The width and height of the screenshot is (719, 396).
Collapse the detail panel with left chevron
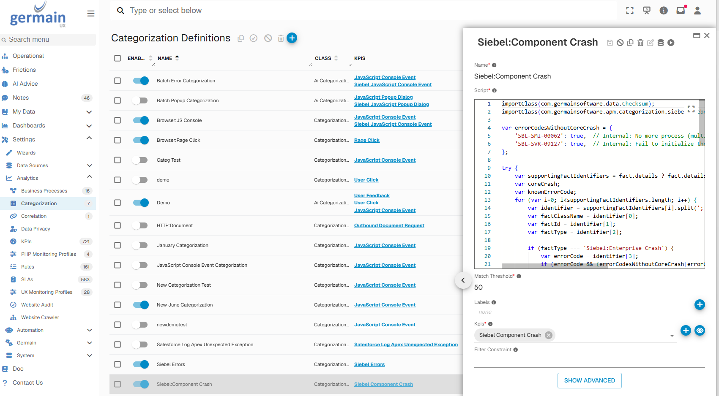[x=463, y=280]
